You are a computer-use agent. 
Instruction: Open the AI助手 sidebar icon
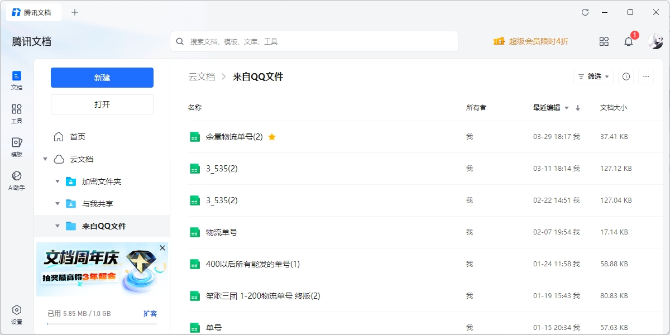[x=17, y=180]
